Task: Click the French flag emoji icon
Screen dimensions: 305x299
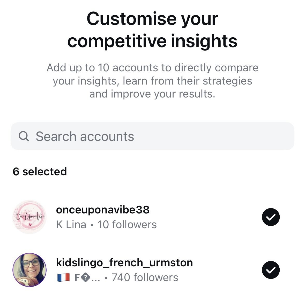Action: tap(63, 277)
